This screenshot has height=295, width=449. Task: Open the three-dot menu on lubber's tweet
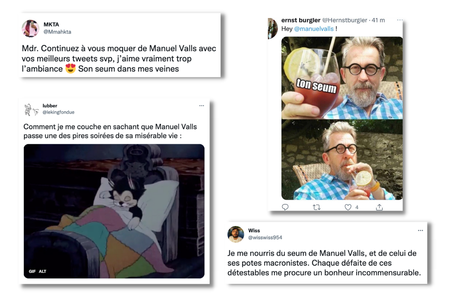click(x=202, y=106)
